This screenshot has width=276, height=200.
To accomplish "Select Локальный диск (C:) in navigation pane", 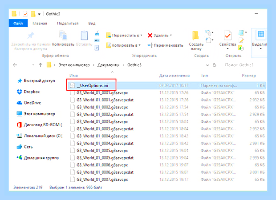I will (x=40, y=136).
